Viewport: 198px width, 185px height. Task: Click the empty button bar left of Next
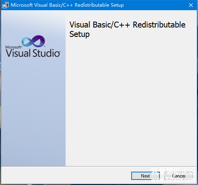pyautogui.click(x=66, y=176)
